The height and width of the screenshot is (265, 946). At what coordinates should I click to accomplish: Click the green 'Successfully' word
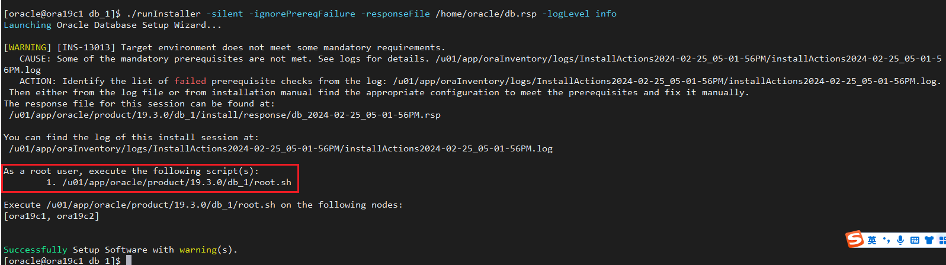click(x=36, y=250)
